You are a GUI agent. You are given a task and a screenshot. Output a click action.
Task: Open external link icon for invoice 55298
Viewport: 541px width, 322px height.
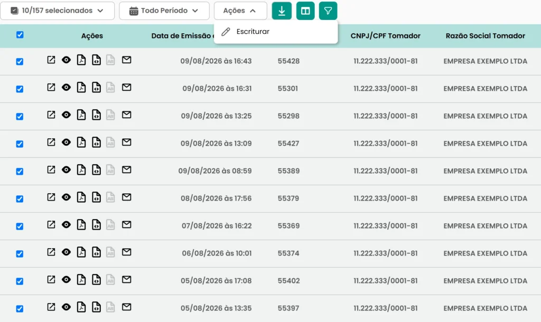[x=51, y=115]
